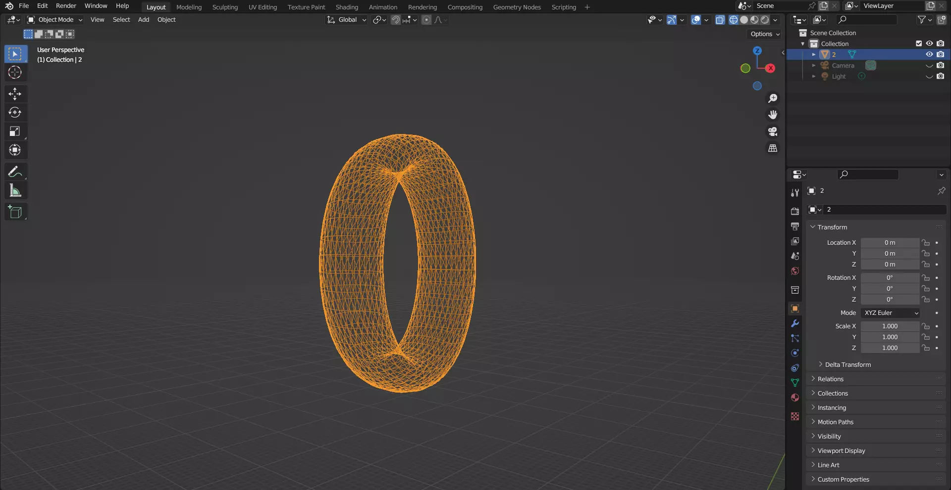The height and width of the screenshot is (490, 951).
Task: Open rotation Mode XYZ Euler dropdown
Action: [891, 313]
